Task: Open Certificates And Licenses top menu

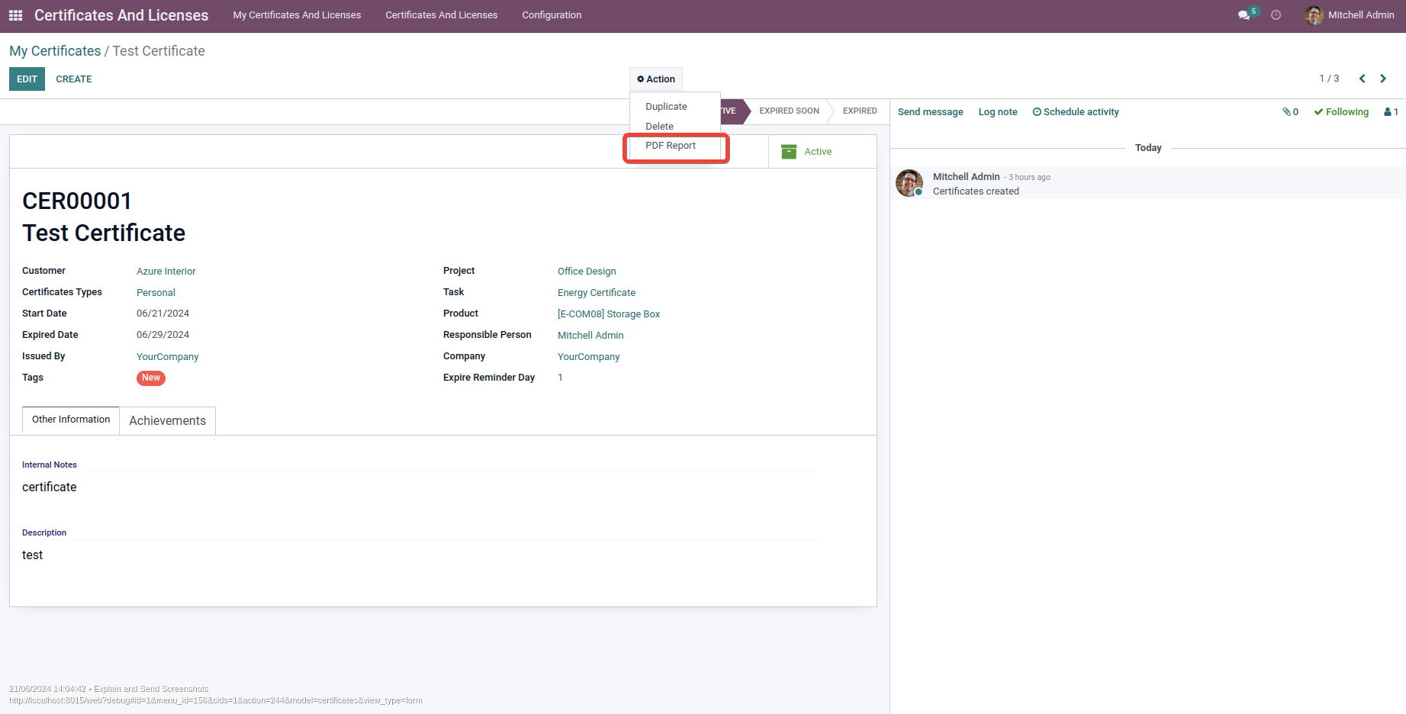Action: pos(442,15)
